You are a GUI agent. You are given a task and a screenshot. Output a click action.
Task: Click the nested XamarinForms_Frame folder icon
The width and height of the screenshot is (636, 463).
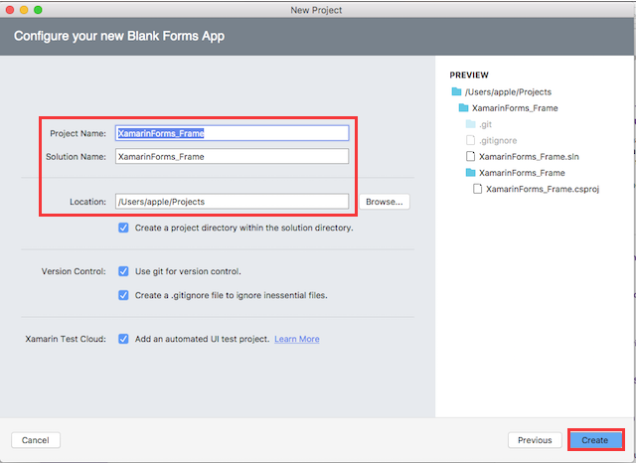point(471,173)
